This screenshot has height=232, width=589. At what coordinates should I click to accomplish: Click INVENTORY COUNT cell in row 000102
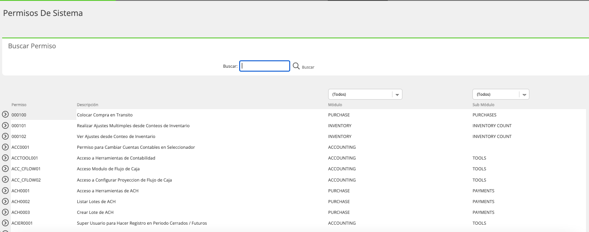coord(492,137)
